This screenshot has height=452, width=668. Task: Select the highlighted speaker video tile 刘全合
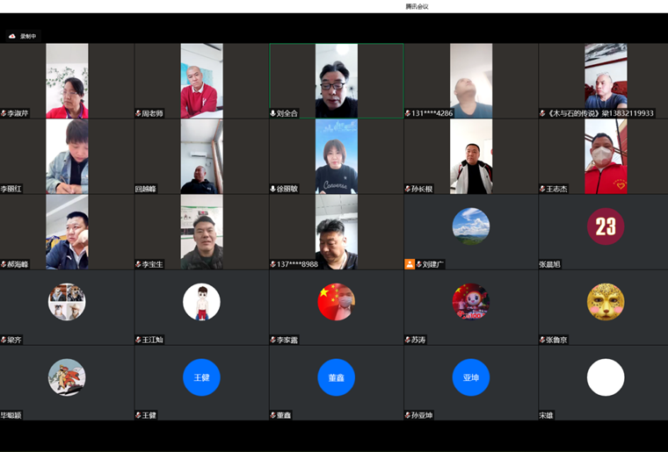(x=336, y=80)
